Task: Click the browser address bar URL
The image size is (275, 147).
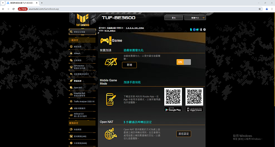Action: point(44,9)
